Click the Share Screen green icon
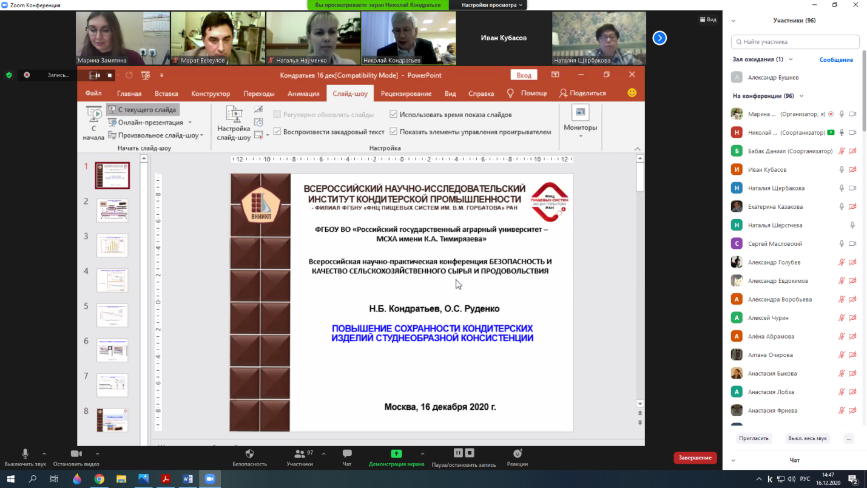 point(396,454)
